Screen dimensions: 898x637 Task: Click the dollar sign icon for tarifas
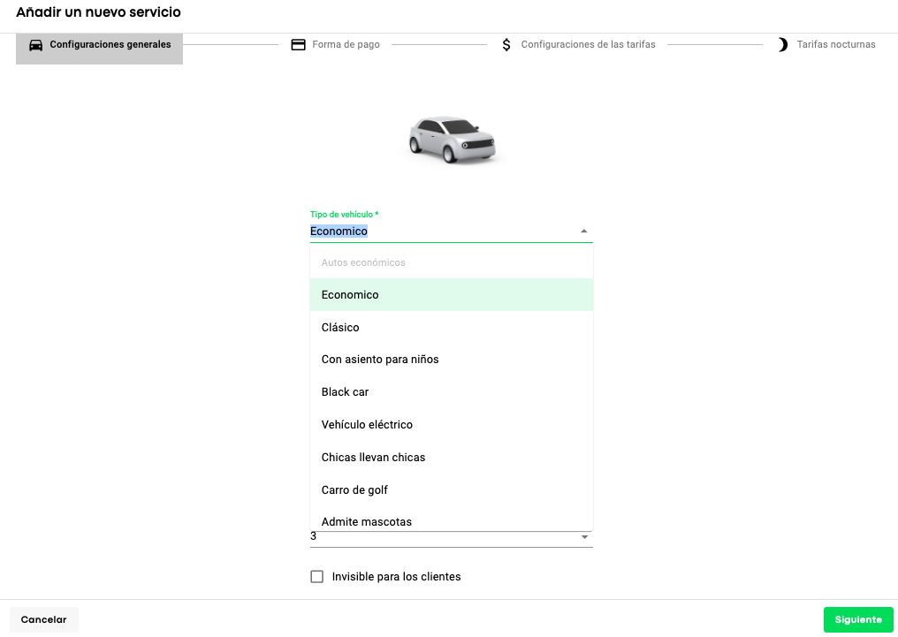click(506, 45)
